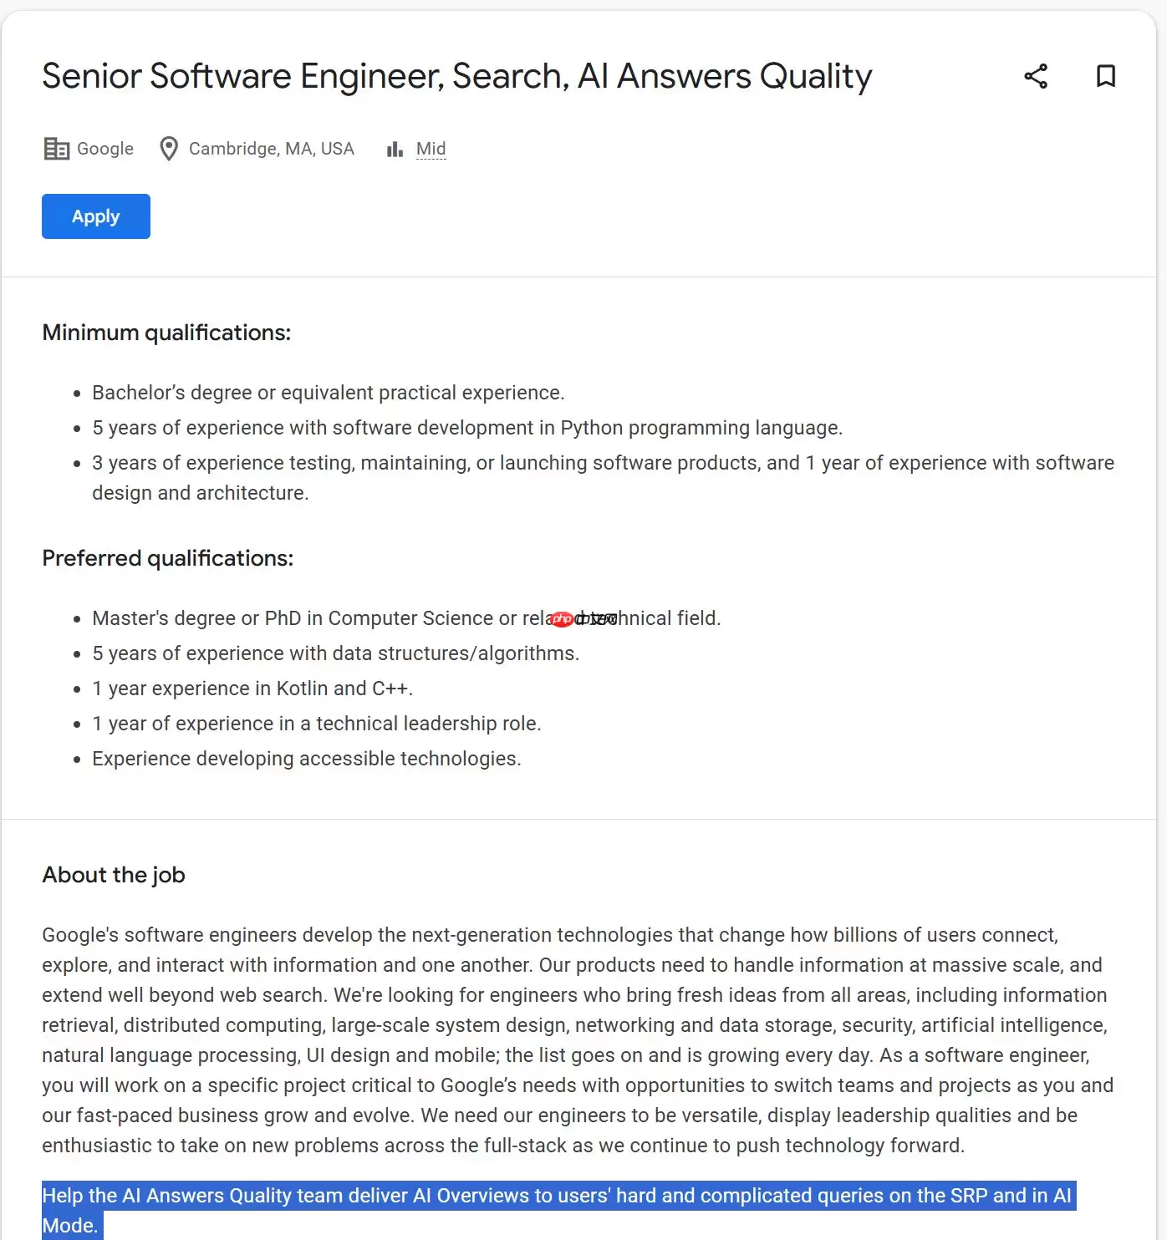Click the Bachelor's degree qualification bullet
Image resolution: width=1167 pixels, height=1240 pixels.
click(x=328, y=393)
